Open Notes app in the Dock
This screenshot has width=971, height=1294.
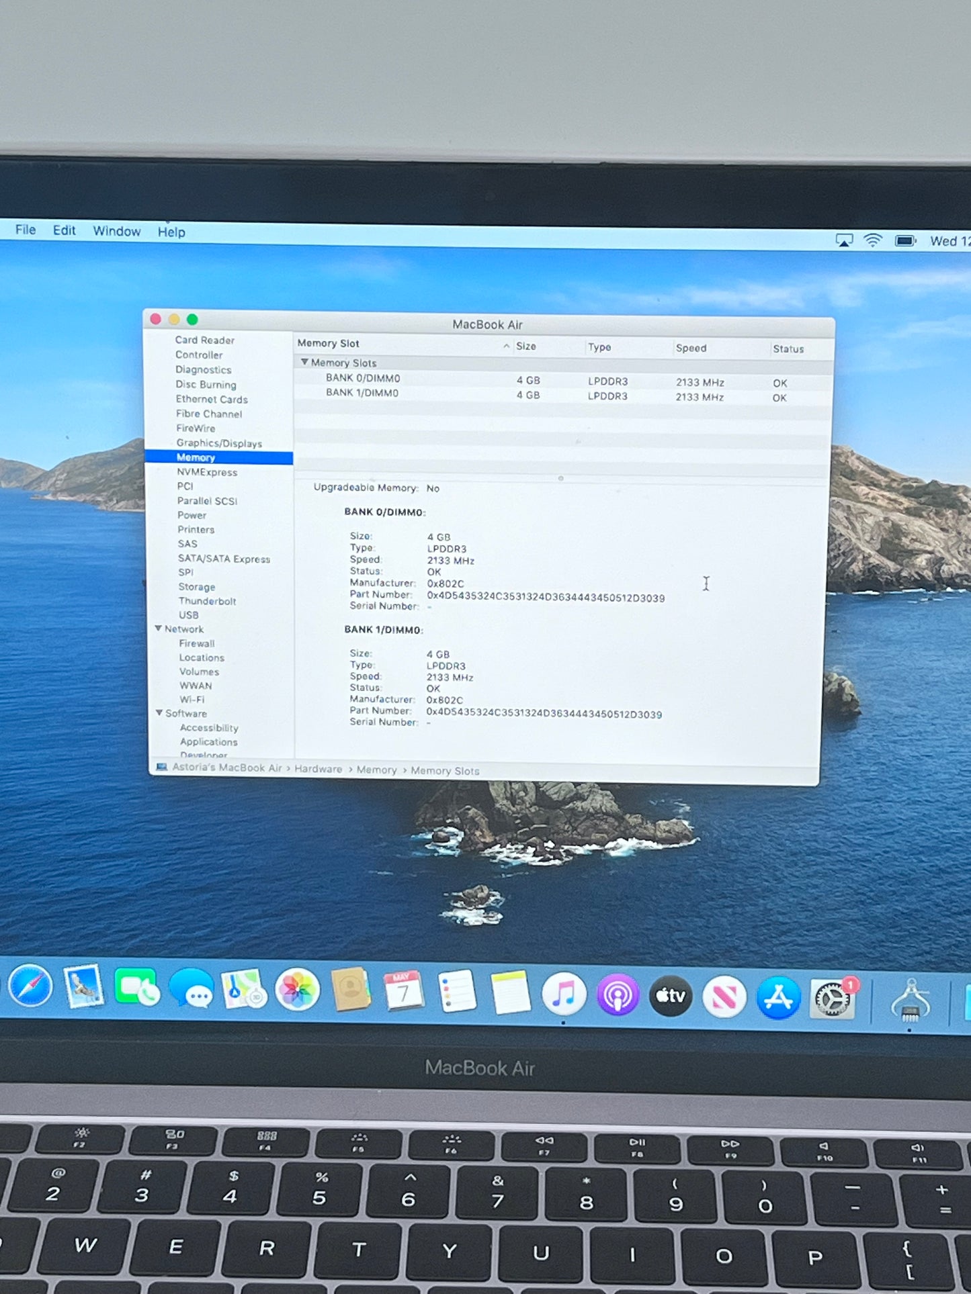pos(511,992)
